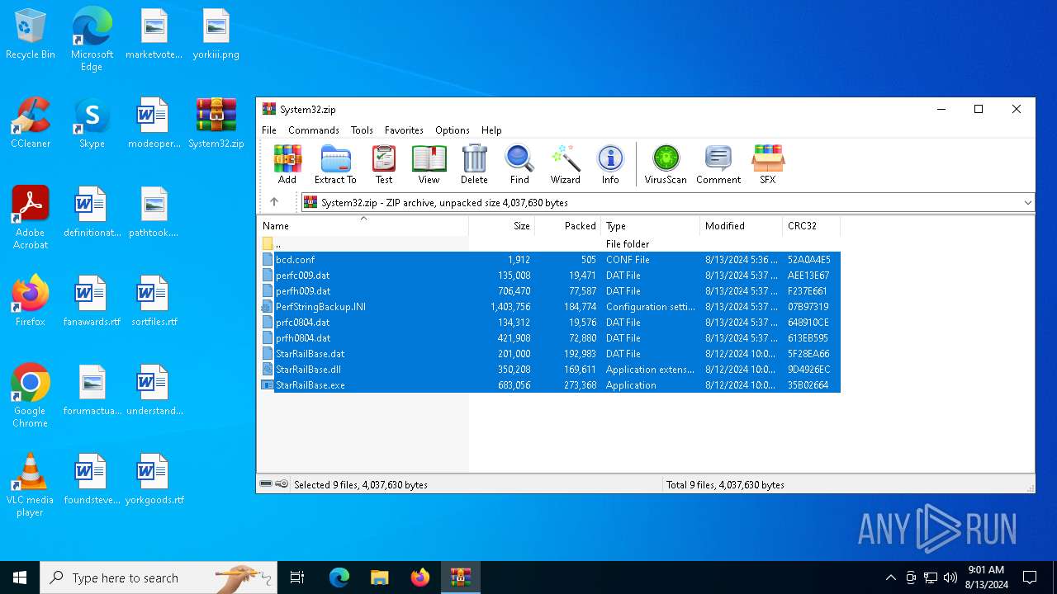Open the File menu
Image resolution: width=1057 pixels, height=594 pixels.
tap(269, 130)
